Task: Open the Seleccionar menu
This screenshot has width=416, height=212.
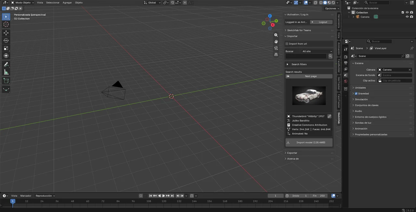Action: click(x=53, y=3)
